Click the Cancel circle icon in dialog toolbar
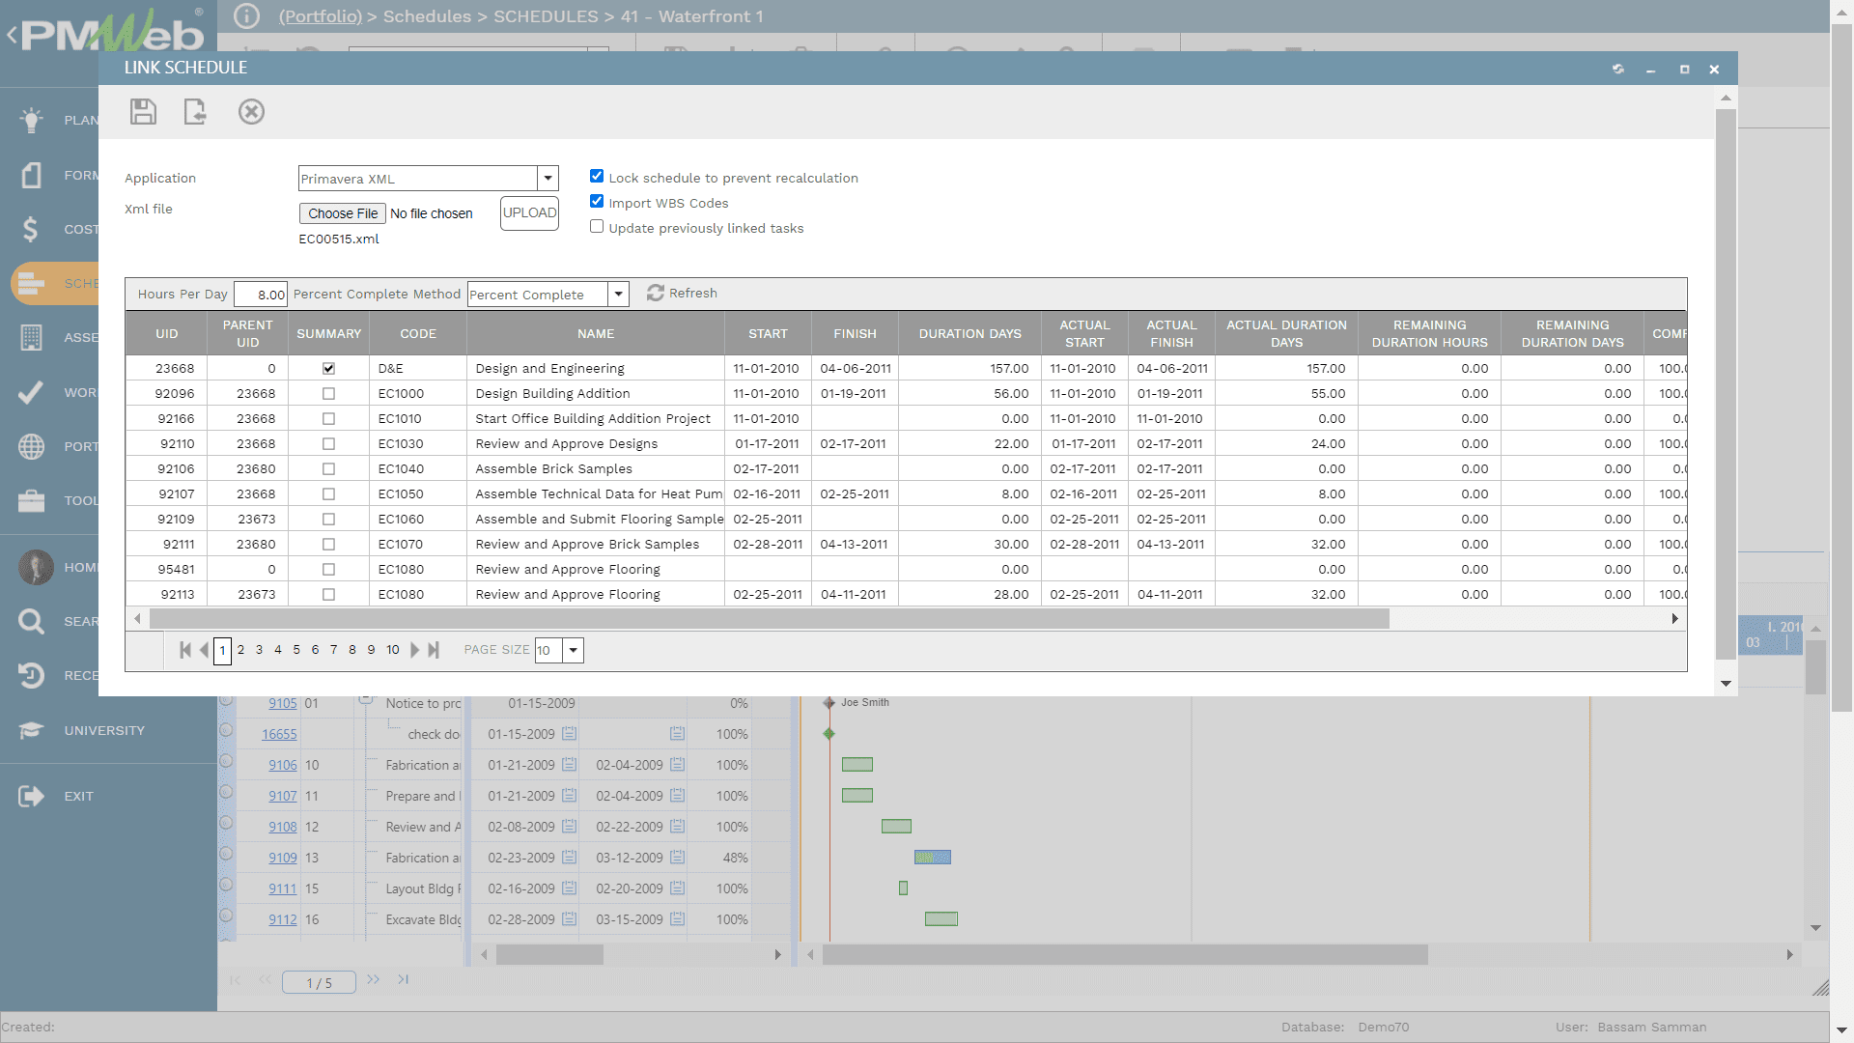This screenshot has height=1043, width=1854. point(252,112)
